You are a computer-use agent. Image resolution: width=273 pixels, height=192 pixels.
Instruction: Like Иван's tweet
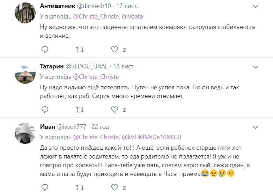(115, 188)
